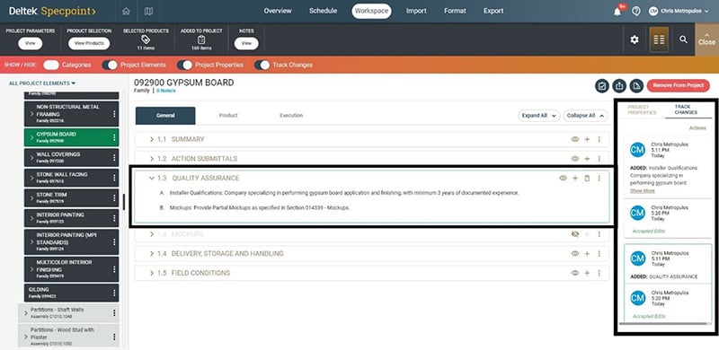Open more options for 1.4 Delivery, Storage and Handling
Viewport: 719px width, 350px height.
point(599,253)
